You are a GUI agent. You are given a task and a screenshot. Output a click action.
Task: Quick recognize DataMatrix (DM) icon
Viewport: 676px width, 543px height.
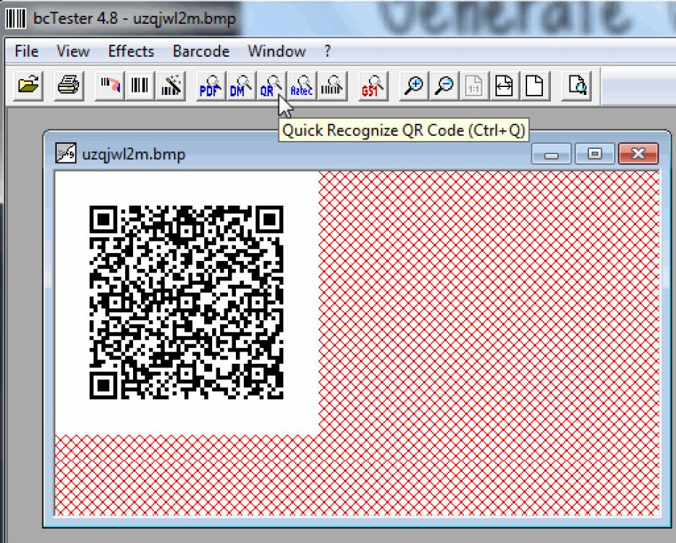(x=241, y=86)
